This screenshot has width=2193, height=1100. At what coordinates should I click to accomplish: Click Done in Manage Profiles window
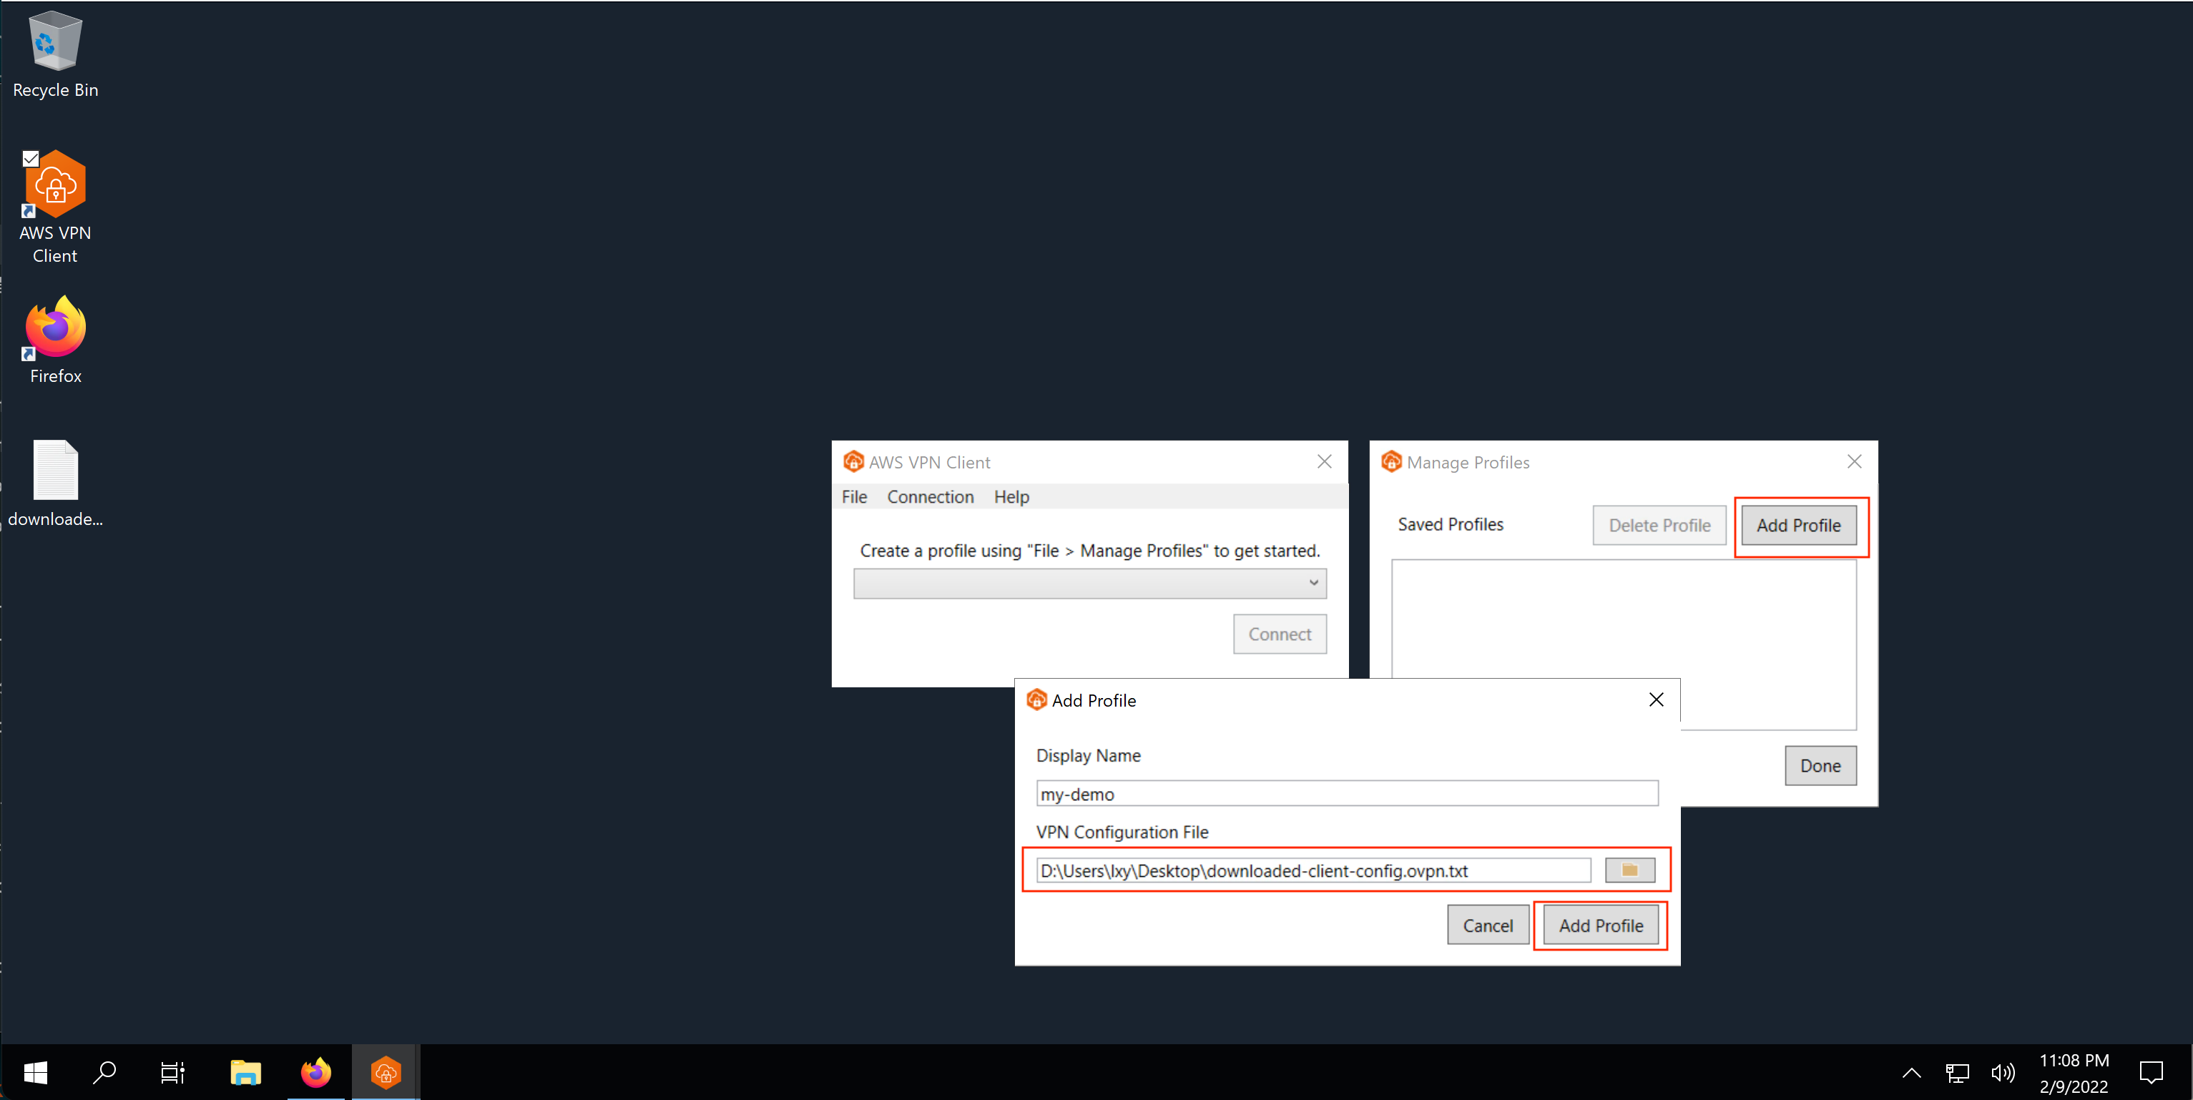click(x=1820, y=765)
